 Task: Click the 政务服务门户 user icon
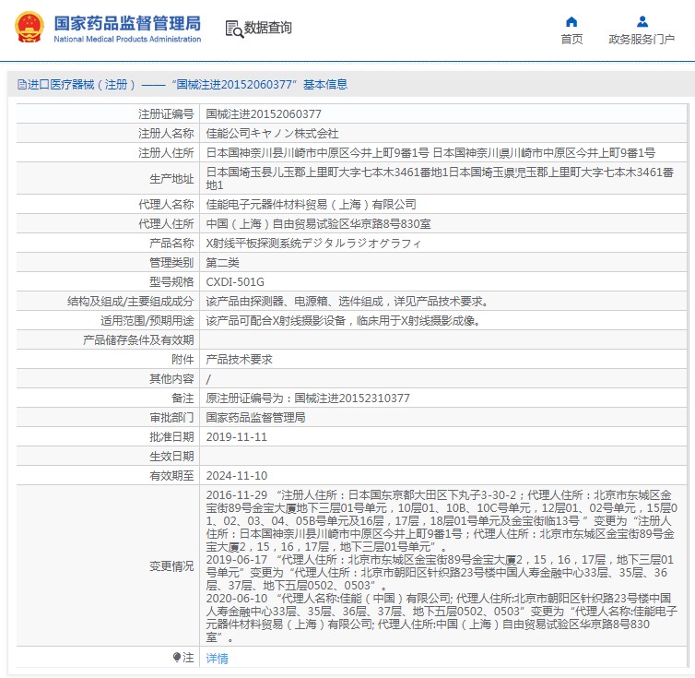point(642,22)
